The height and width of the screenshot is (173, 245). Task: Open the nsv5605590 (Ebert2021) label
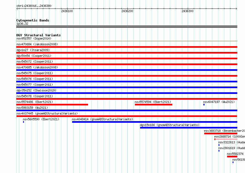tap(41, 119)
